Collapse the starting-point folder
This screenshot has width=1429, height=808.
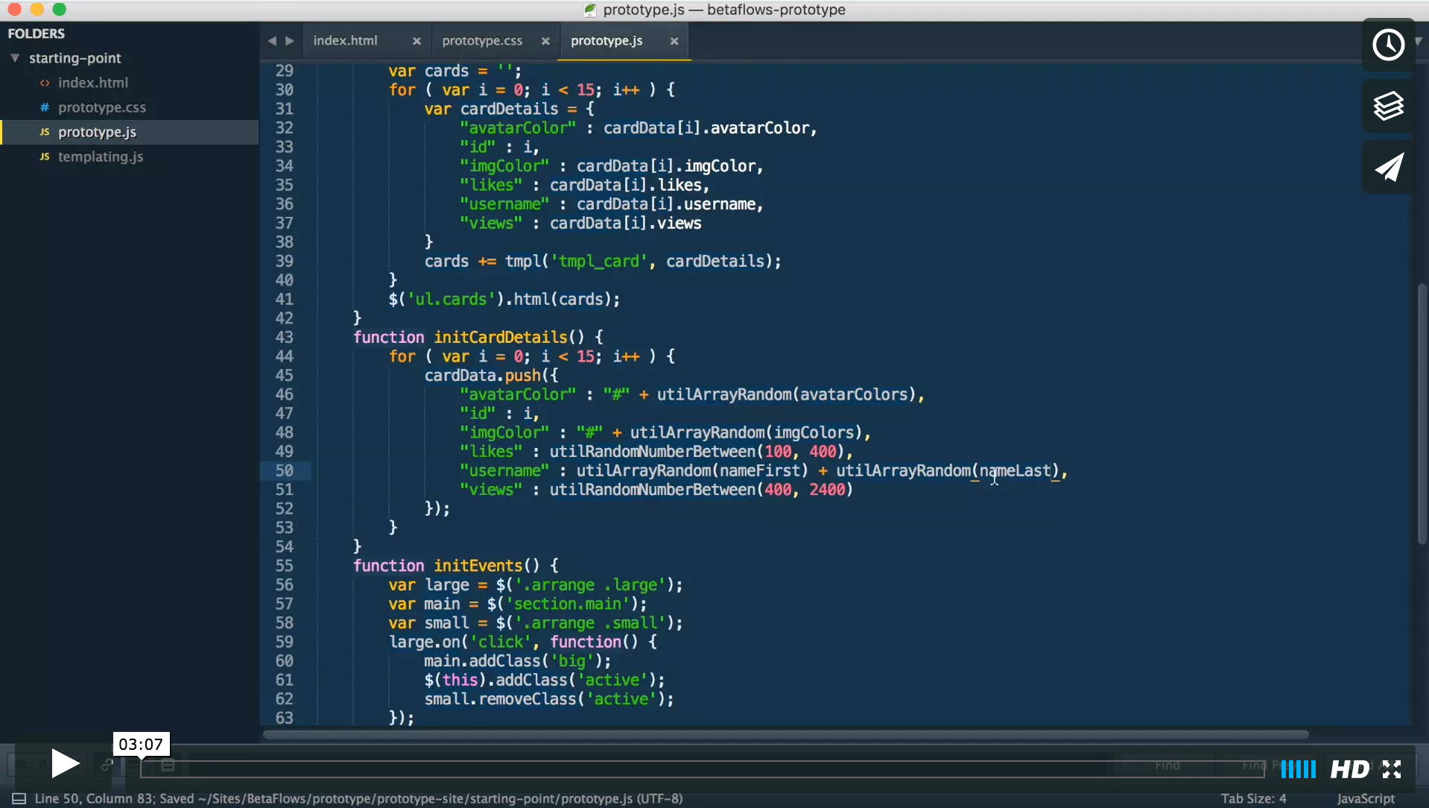[x=14, y=58]
